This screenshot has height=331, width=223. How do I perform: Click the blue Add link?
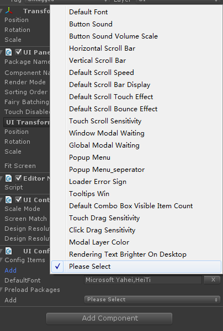pyautogui.click(x=10, y=270)
